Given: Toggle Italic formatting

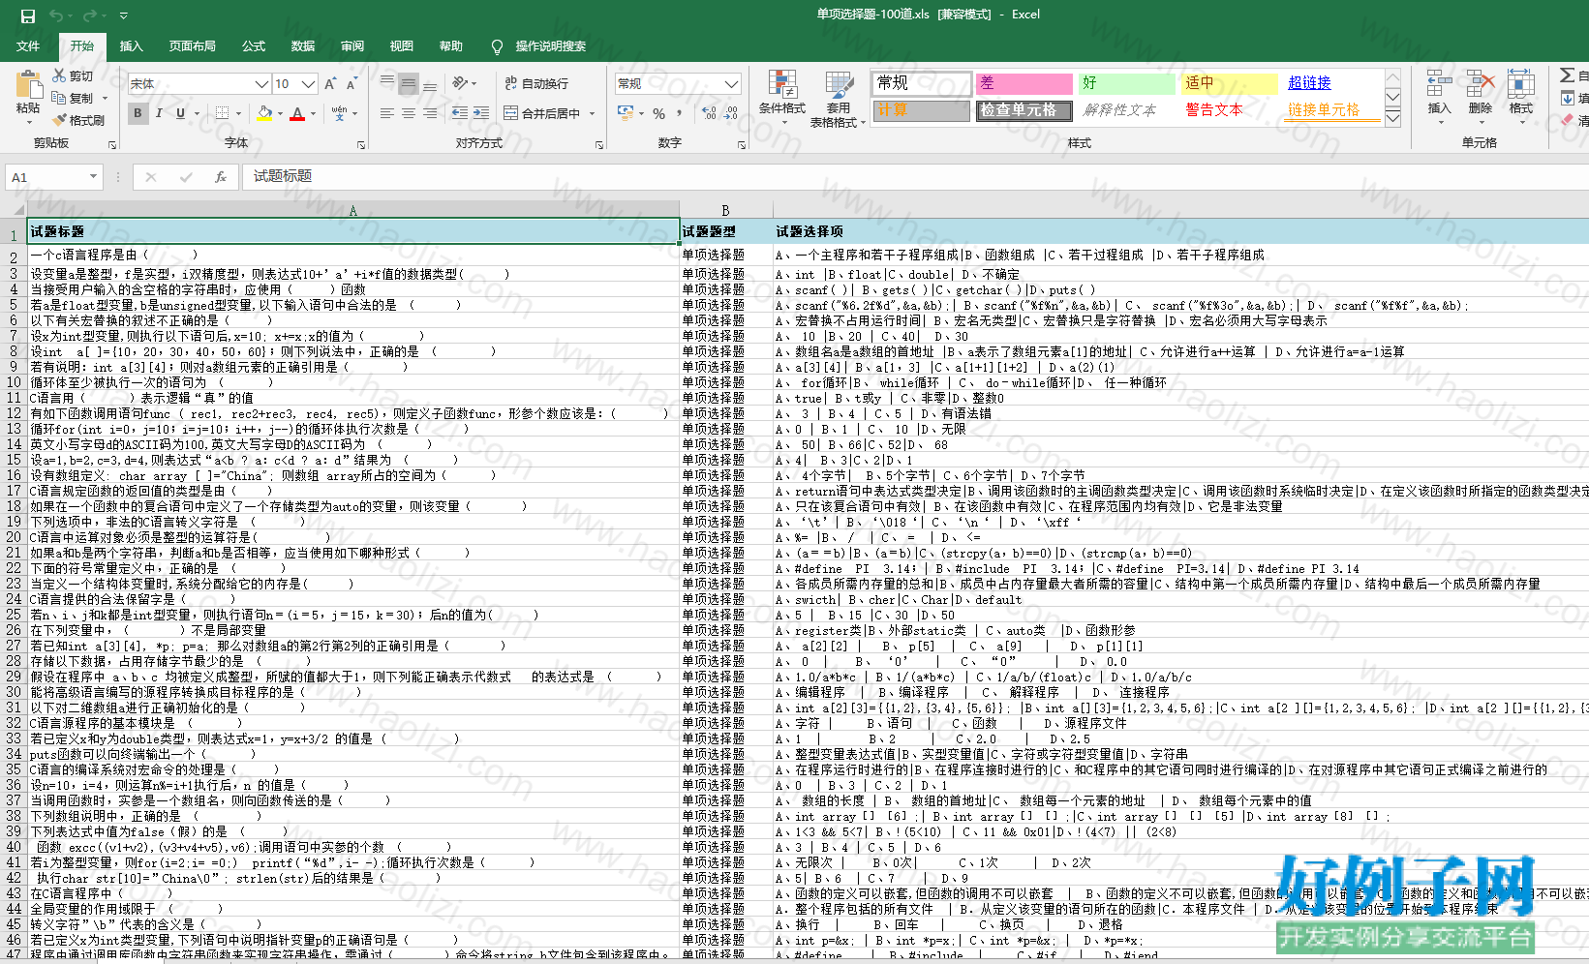Looking at the screenshot, I should tap(159, 113).
